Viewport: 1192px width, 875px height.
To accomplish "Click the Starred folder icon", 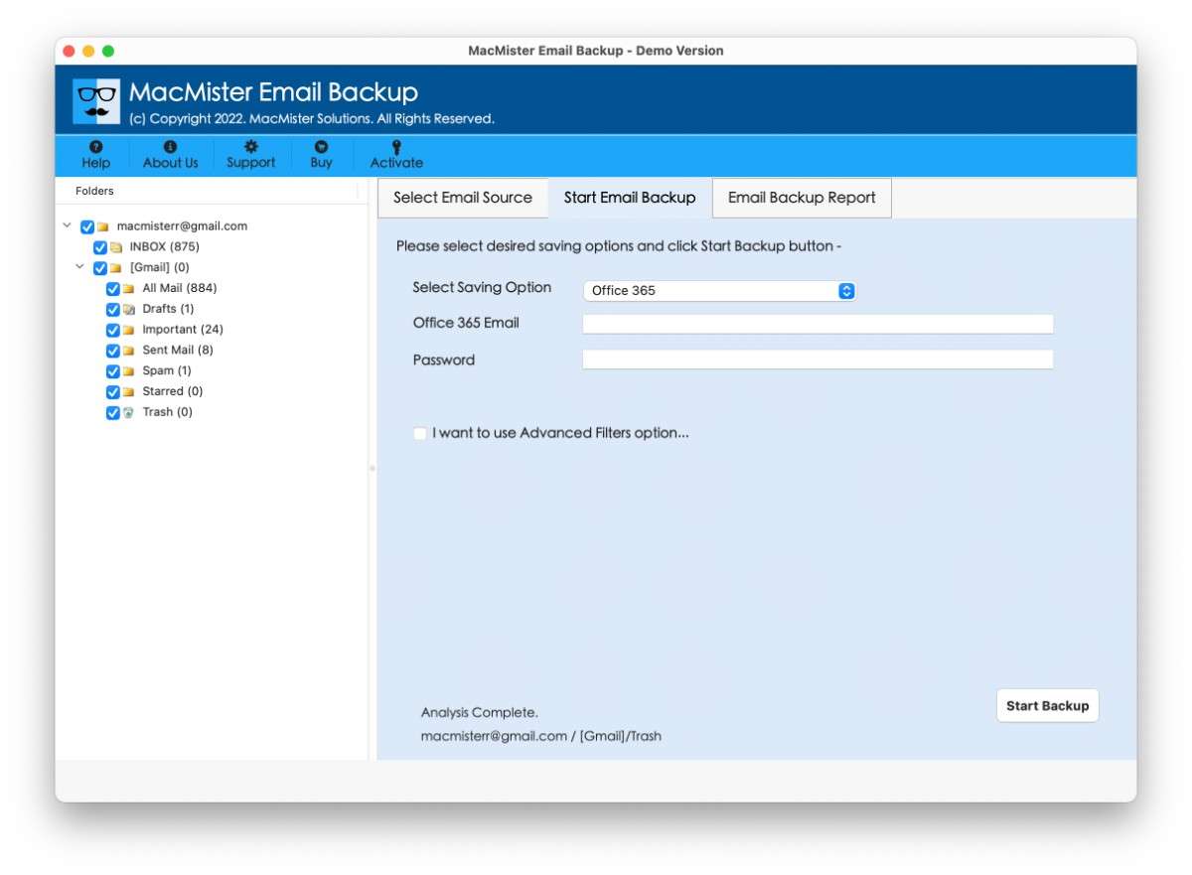I will [x=128, y=392].
